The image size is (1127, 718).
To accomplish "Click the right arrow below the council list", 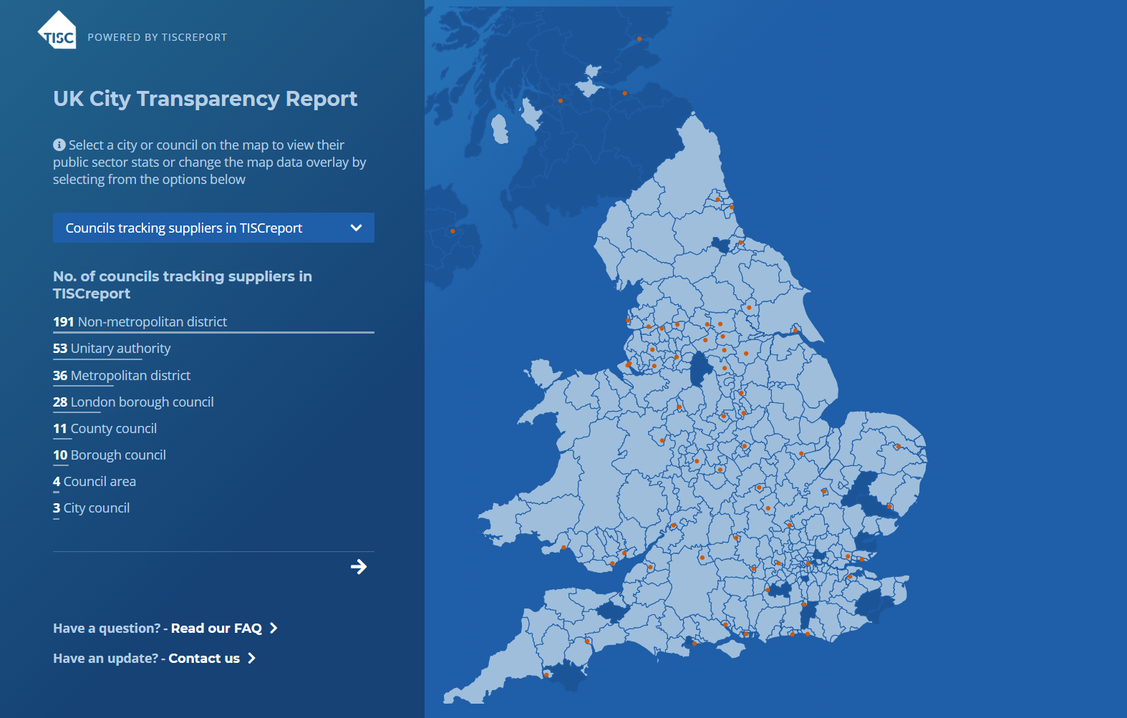I will click(x=359, y=567).
